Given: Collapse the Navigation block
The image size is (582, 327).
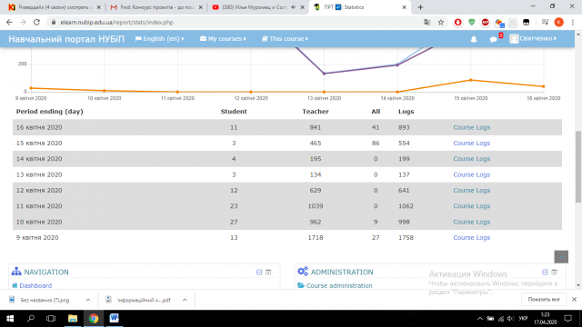Looking at the screenshot, I should coord(259,272).
